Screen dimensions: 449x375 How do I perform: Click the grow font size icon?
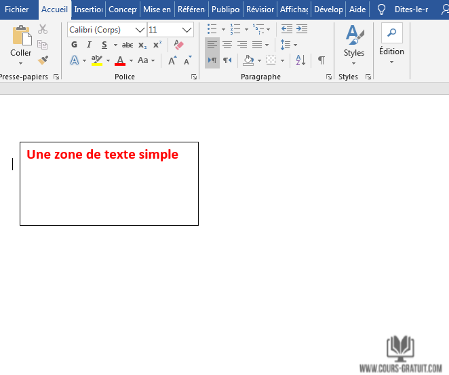[x=172, y=60]
